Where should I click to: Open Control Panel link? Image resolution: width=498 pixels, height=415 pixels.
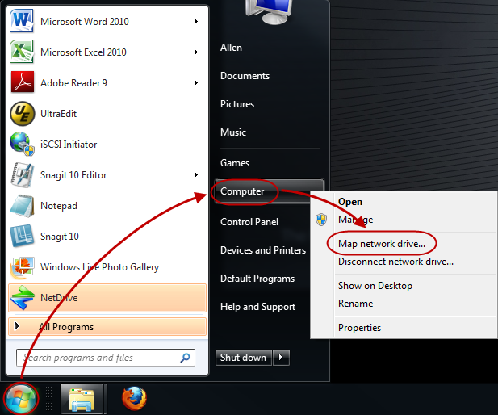(249, 222)
